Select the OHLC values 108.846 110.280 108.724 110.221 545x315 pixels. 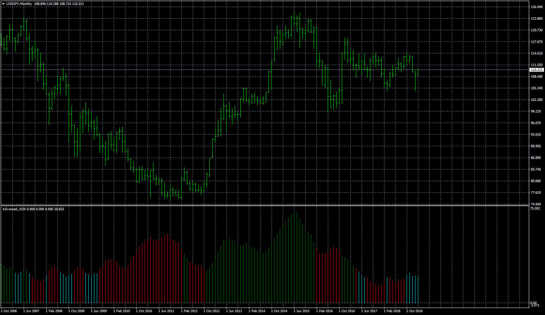(59, 4)
